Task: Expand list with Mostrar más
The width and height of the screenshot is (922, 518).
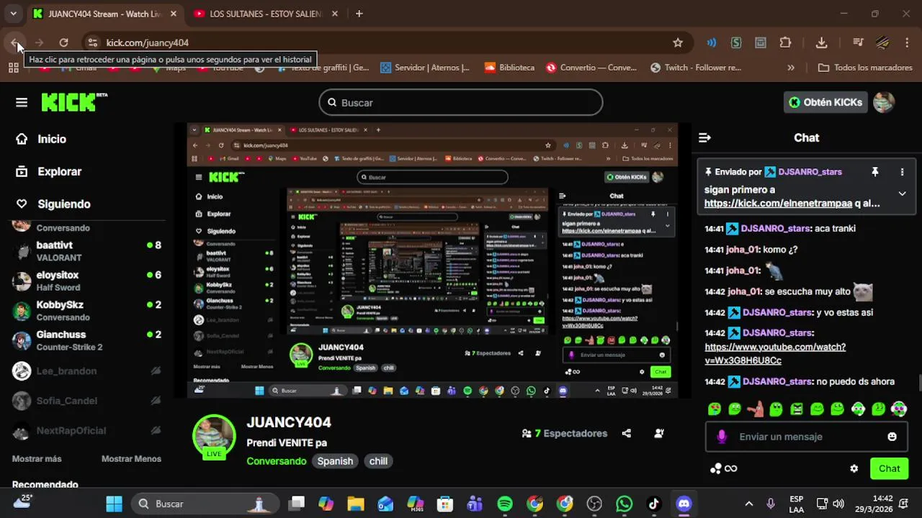Action: coord(37,459)
